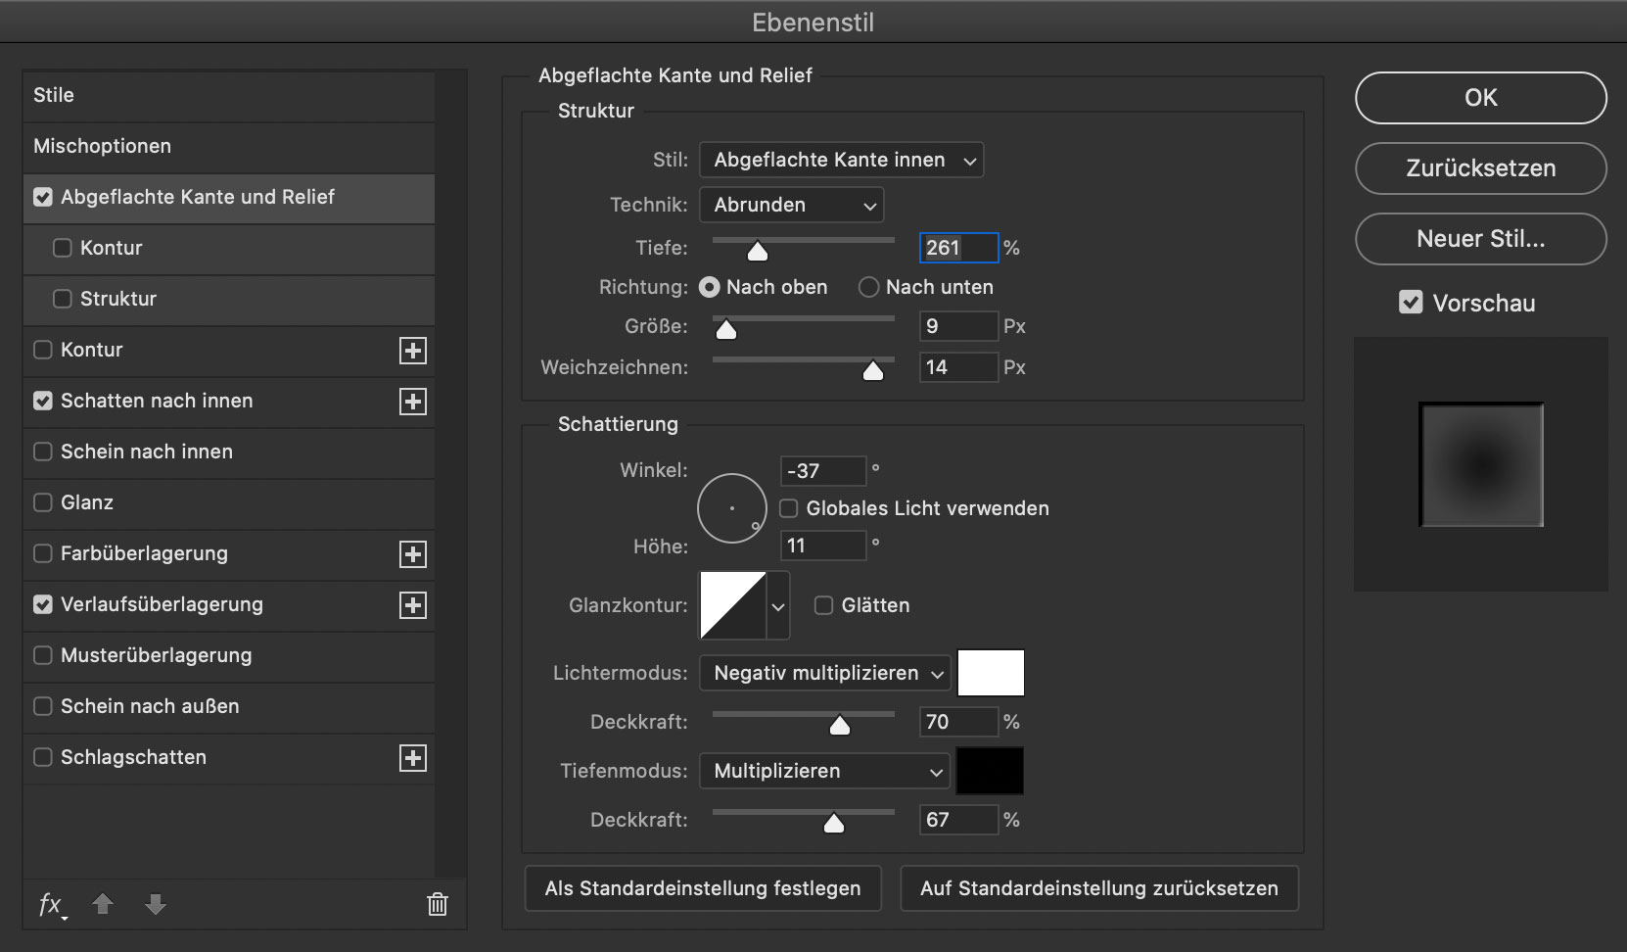Click the Tiefe slider handle
The width and height of the screenshot is (1627, 952).
[758, 252]
